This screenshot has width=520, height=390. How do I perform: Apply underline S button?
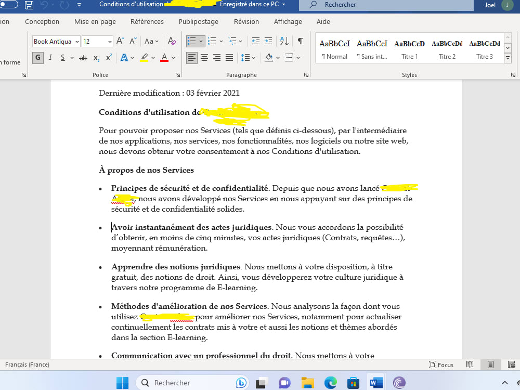pos(63,58)
